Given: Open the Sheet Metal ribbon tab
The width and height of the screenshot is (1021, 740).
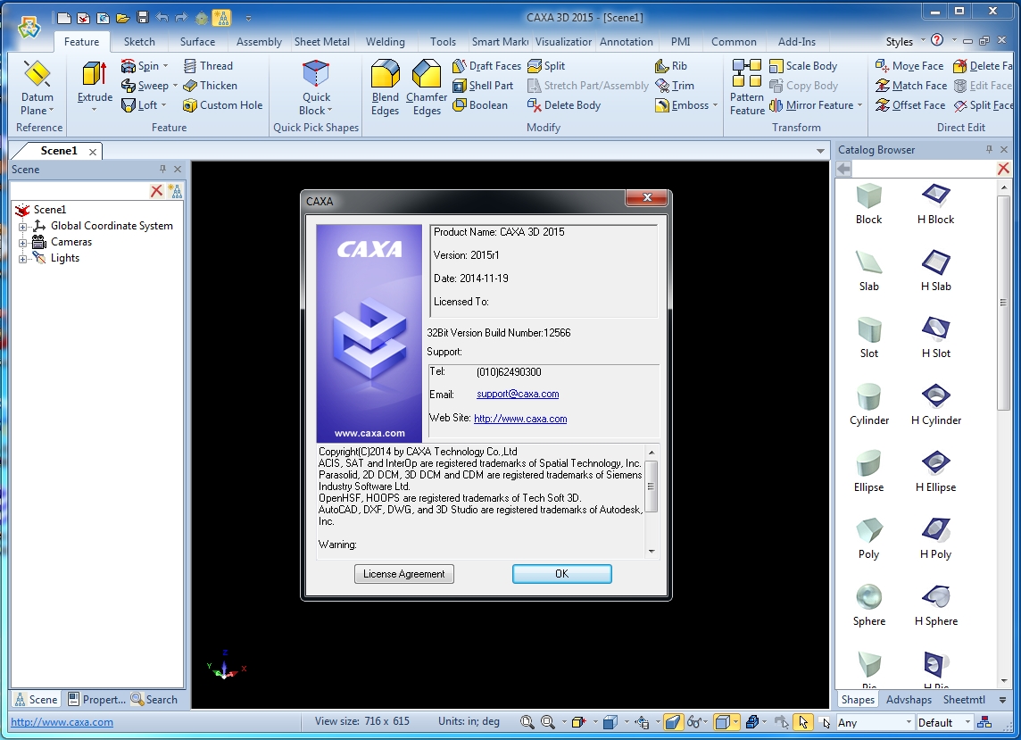Looking at the screenshot, I should tap(321, 42).
